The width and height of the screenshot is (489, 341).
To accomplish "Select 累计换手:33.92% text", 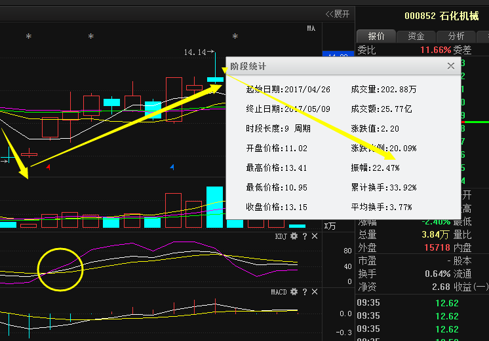I will tap(383, 188).
